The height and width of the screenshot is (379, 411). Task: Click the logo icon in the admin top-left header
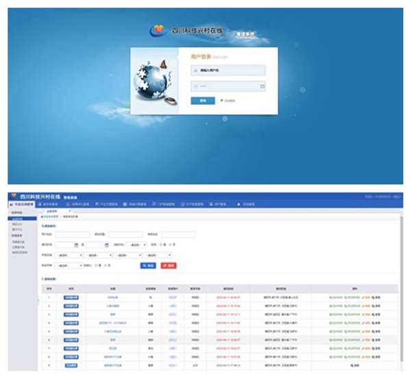[14, 196]
